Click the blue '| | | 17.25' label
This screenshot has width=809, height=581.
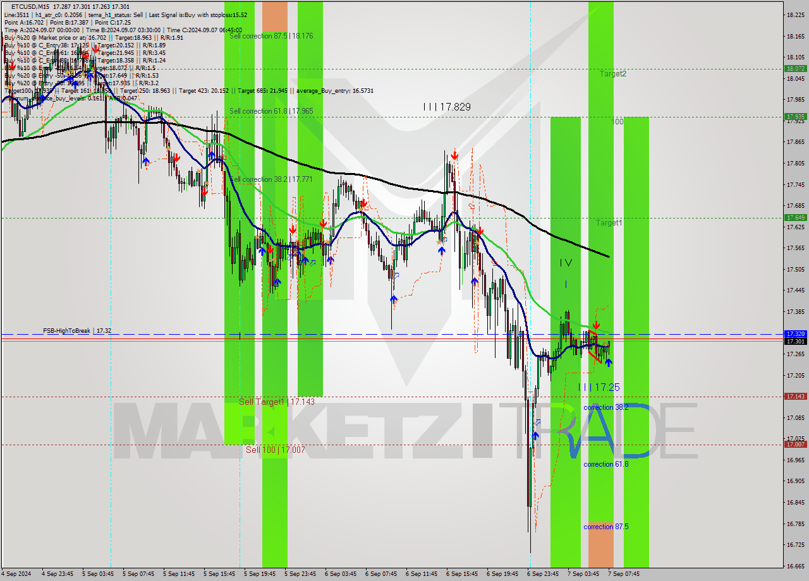[599, 387]
